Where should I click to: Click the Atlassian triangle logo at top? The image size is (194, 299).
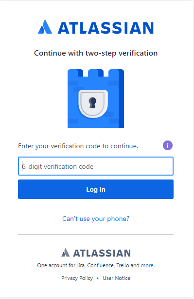point(45,27)
